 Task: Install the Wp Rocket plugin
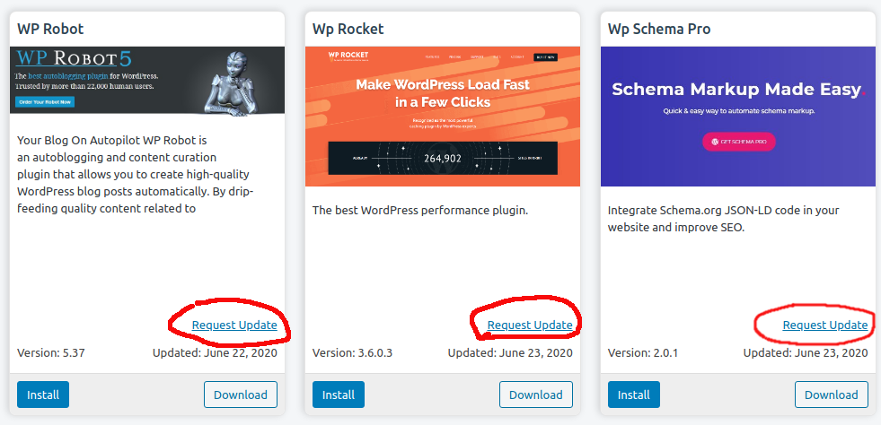pyautogui.click(x=339, y=395)
